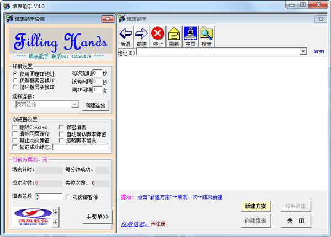Image resolution: width=331 pixels, height=237 pixels.
Task: Click the 提示 hint text line
Action: click(x=172, y=197)
